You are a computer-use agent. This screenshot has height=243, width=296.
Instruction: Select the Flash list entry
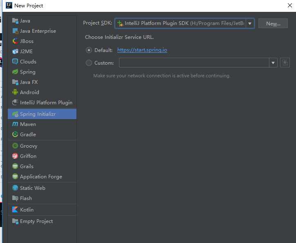(x=42, y=198)
